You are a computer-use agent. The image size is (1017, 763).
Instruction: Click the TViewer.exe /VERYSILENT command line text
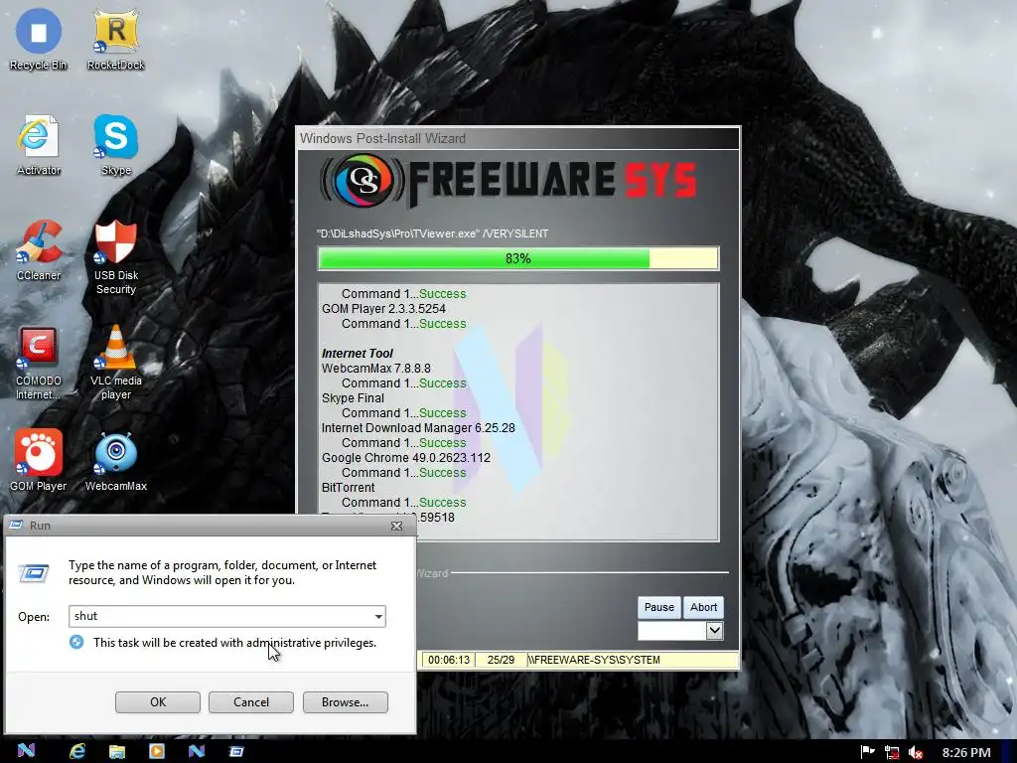coord(433,233)
